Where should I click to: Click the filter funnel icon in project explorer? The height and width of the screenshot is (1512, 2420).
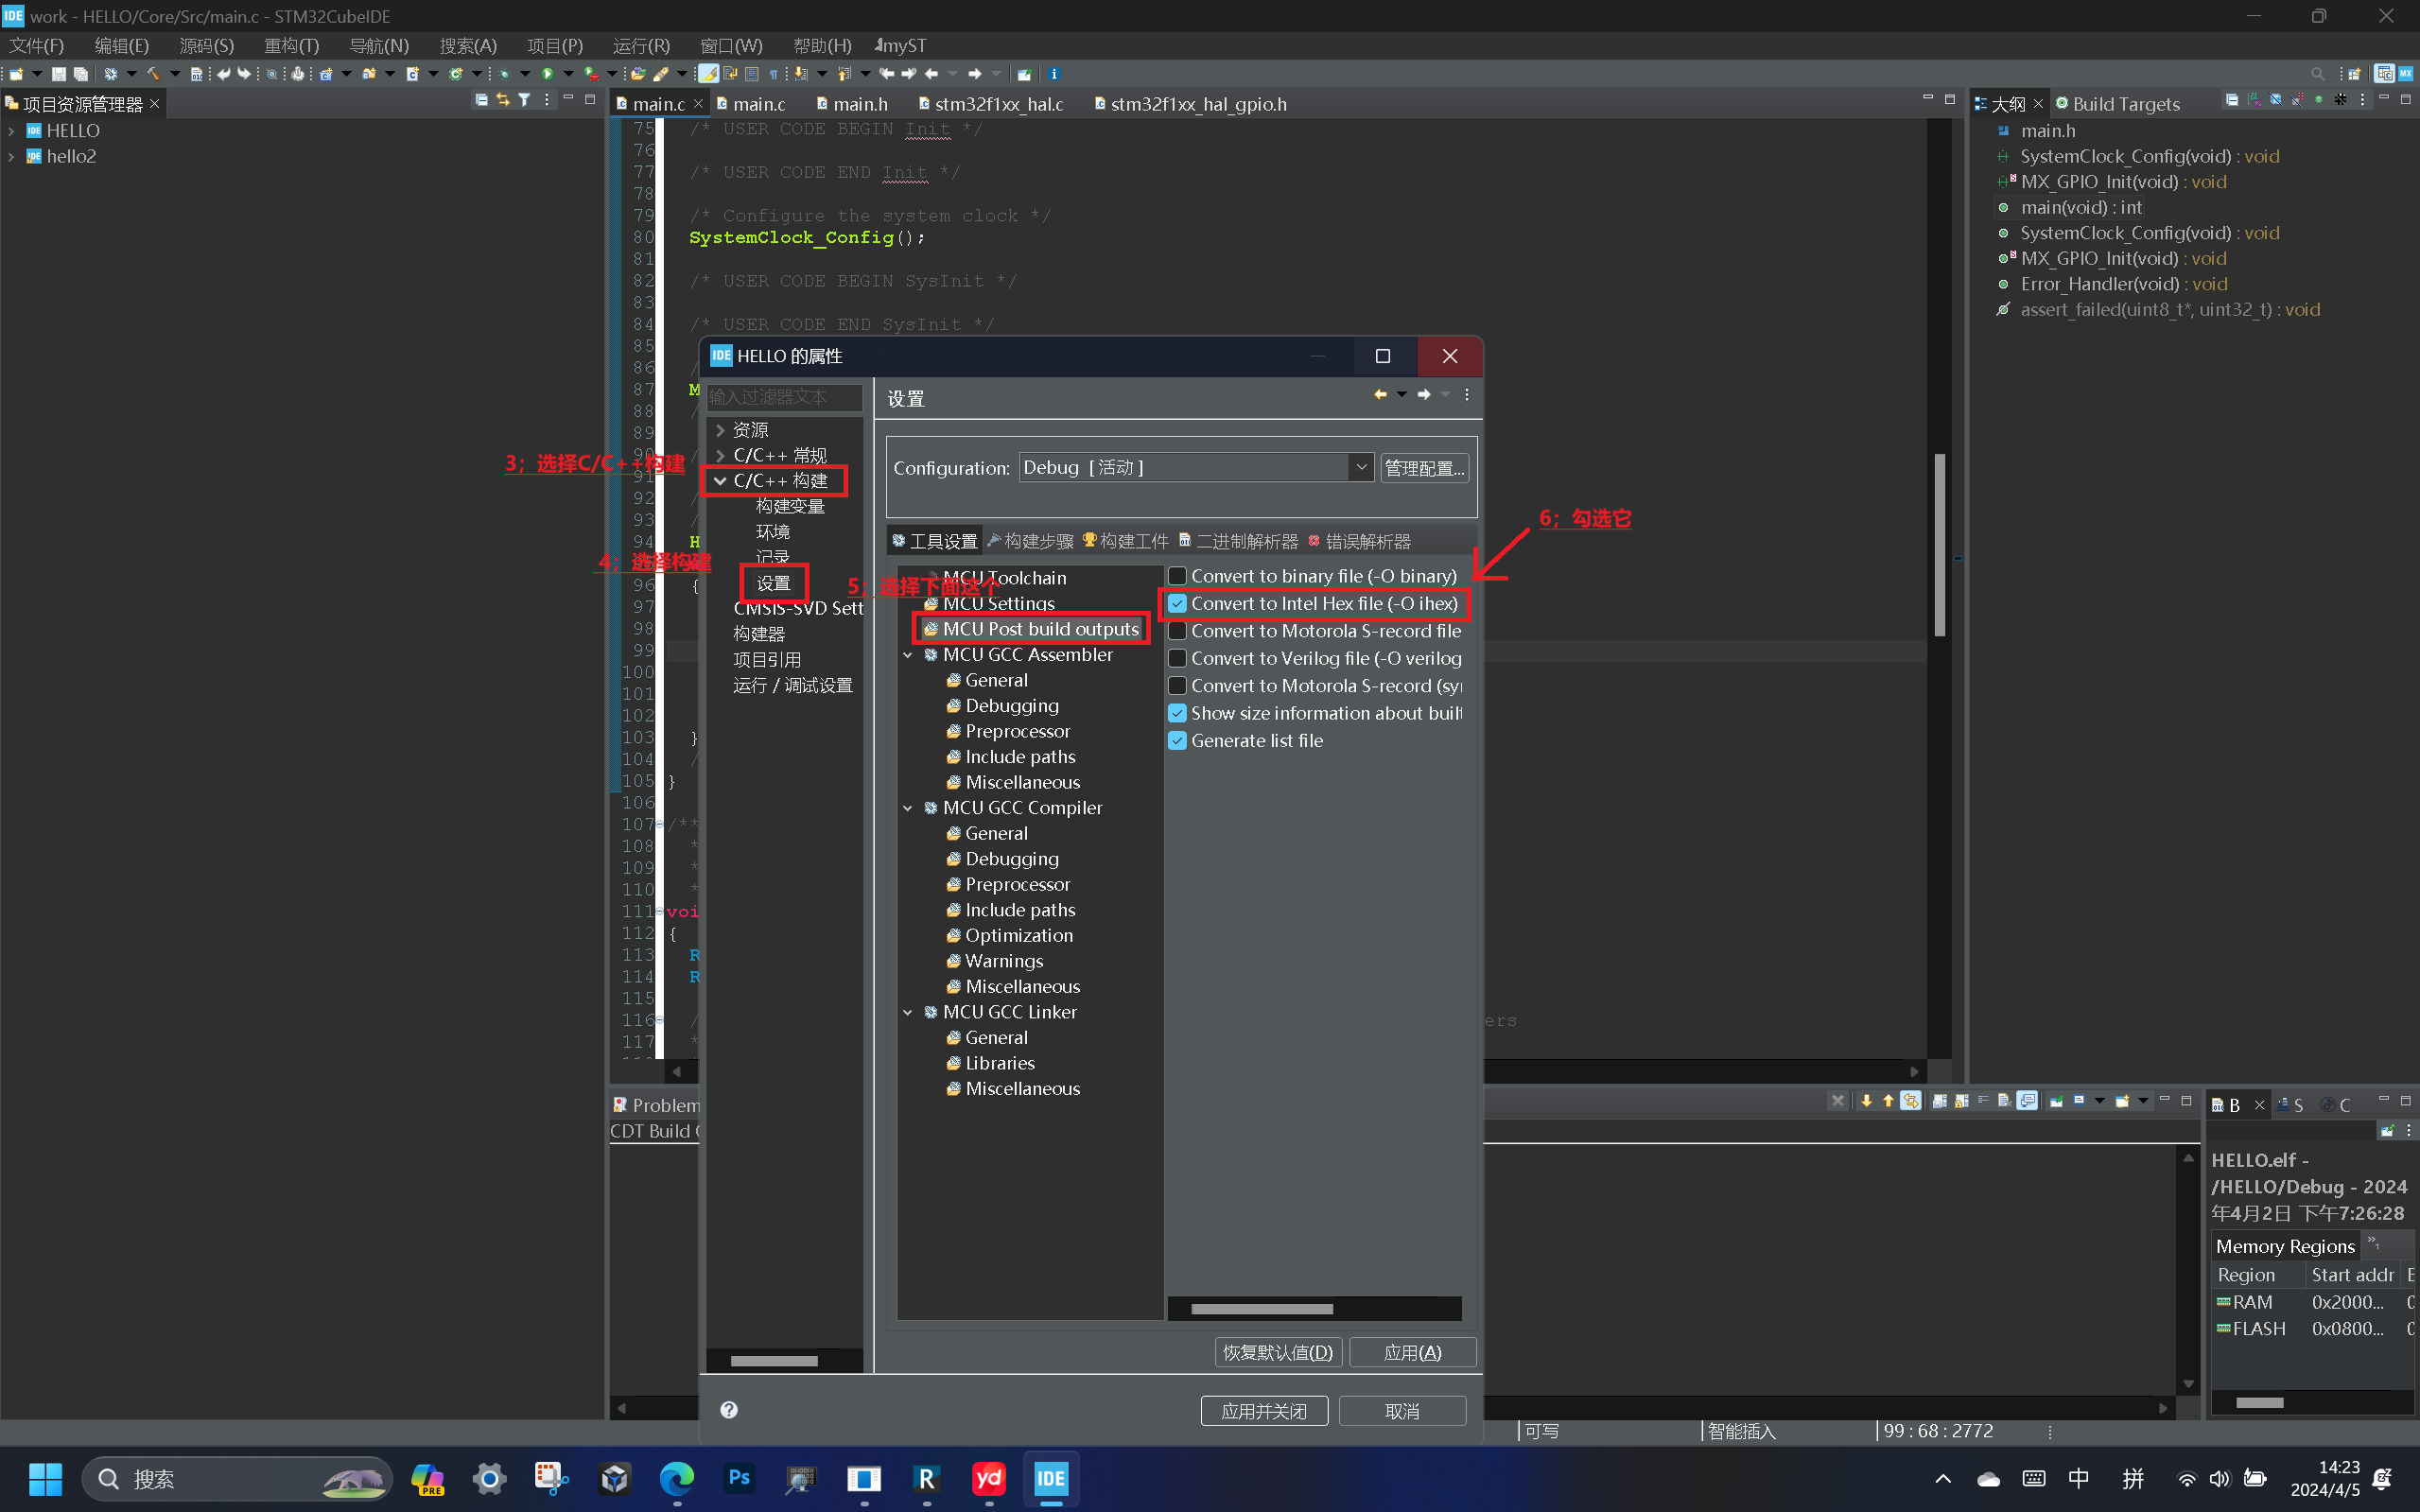pyautogui.click(x=524, y=100)
